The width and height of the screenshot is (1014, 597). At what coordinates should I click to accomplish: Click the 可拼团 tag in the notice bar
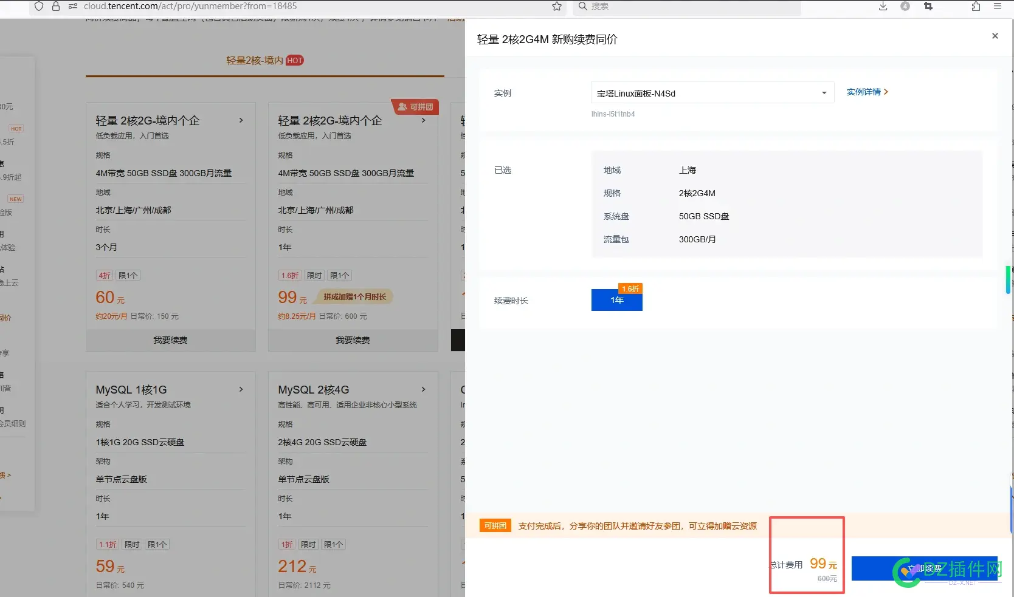[x=495, y=525]
